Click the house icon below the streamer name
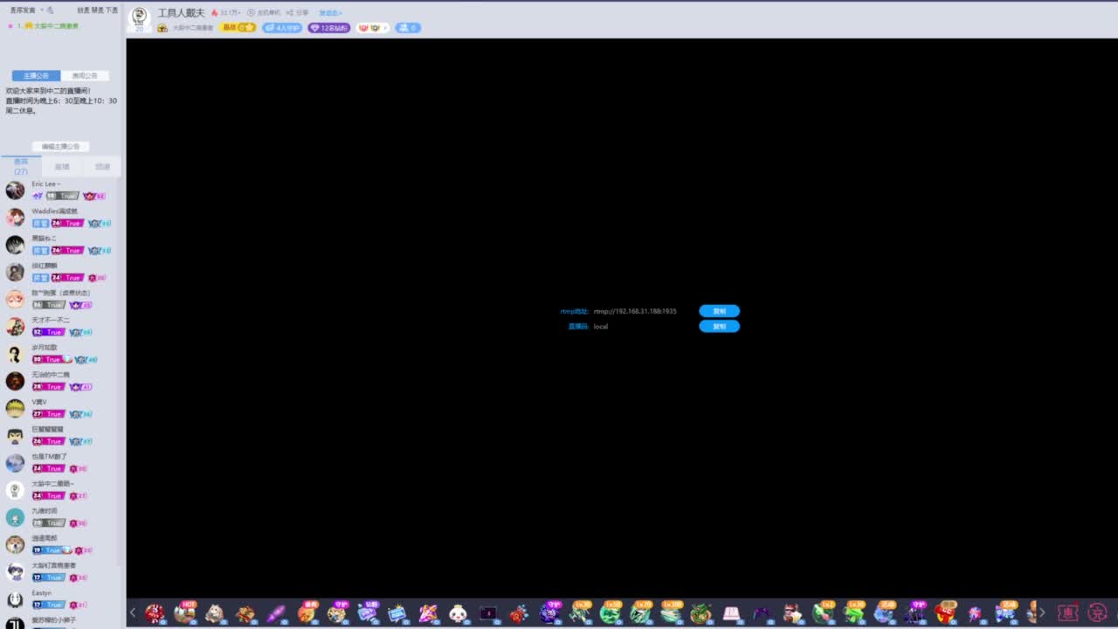The height and width of the screenshot is (629, 1118). [x=162, y=28]
